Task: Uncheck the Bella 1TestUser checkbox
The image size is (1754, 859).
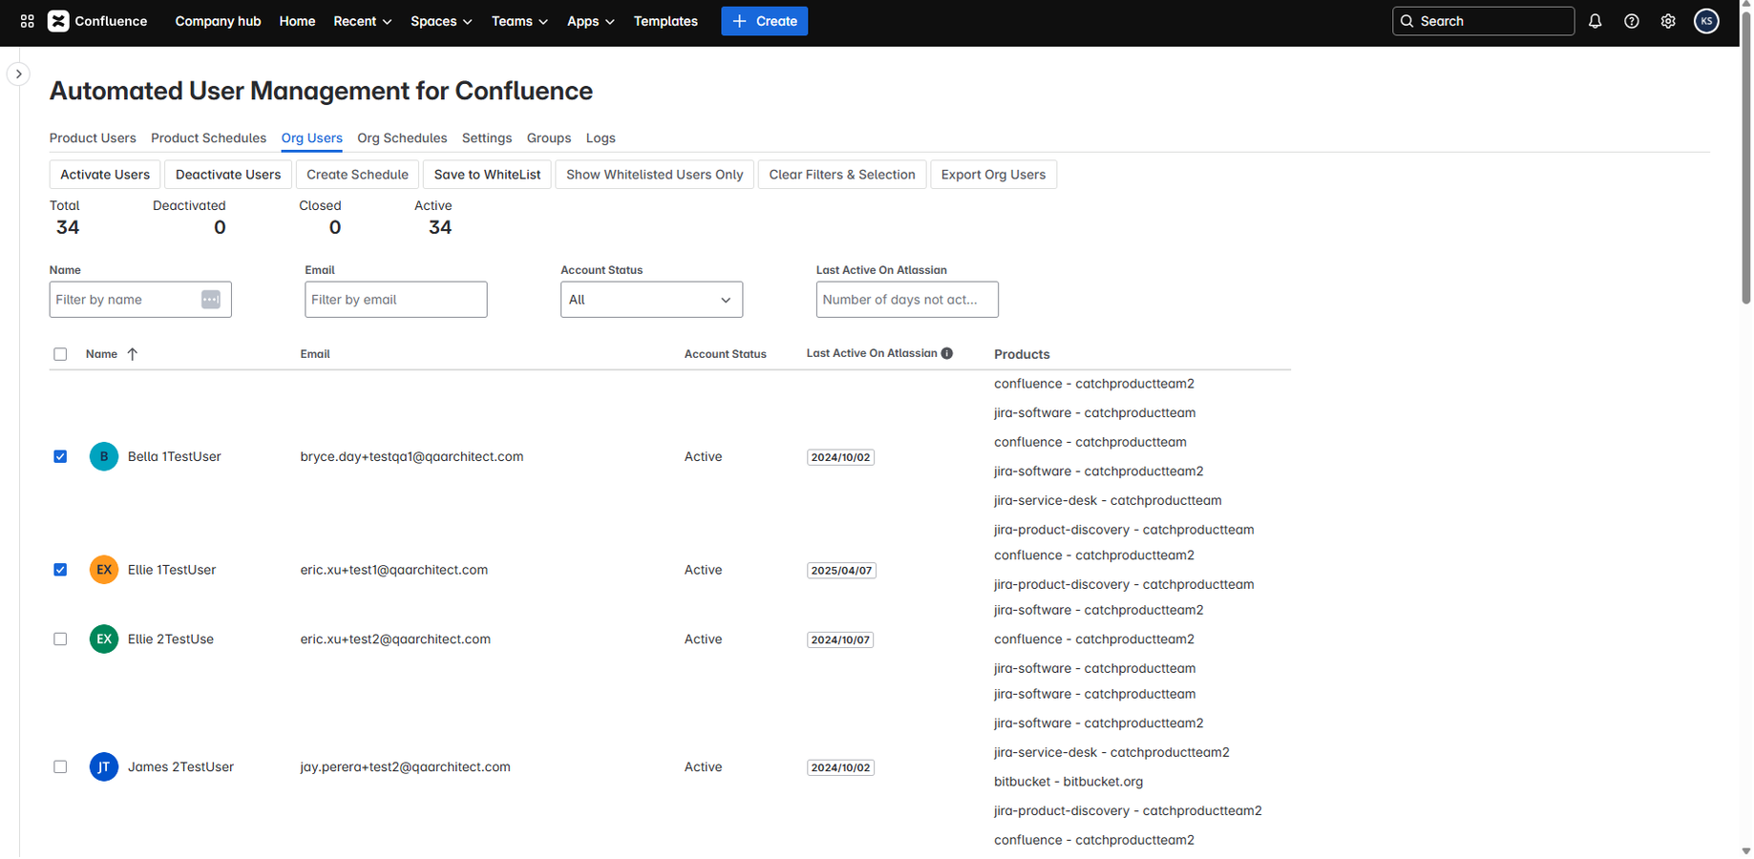Action: click(60, 456)
